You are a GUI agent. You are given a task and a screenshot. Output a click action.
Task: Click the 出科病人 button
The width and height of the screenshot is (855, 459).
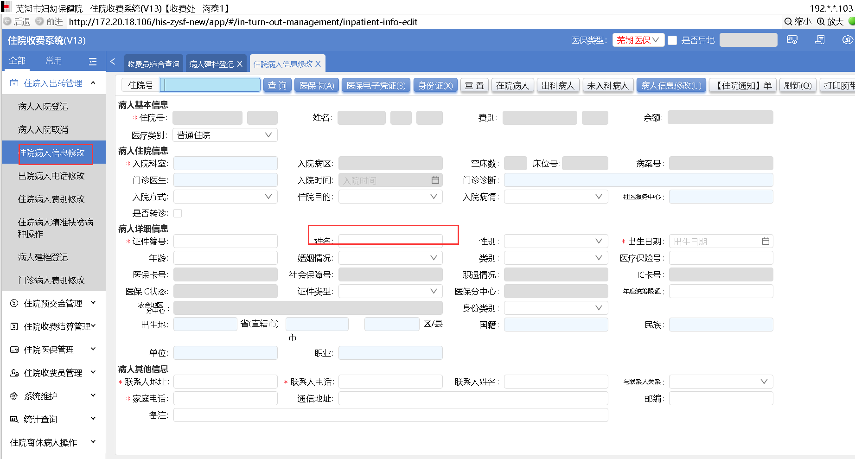coord(558,85)
